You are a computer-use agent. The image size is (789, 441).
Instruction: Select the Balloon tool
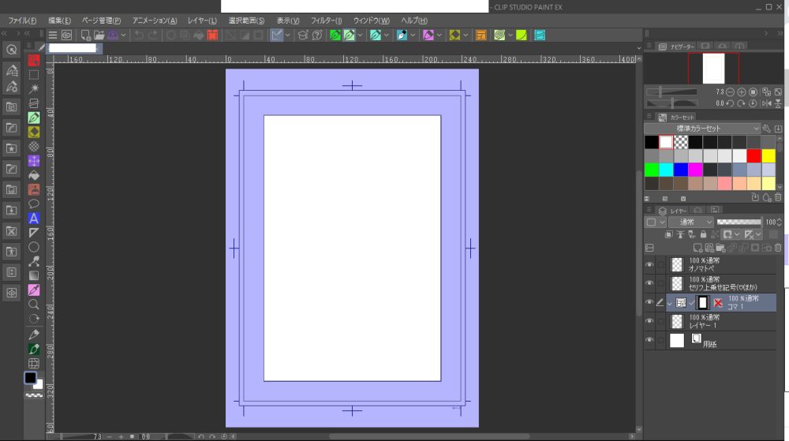point(34,204)
